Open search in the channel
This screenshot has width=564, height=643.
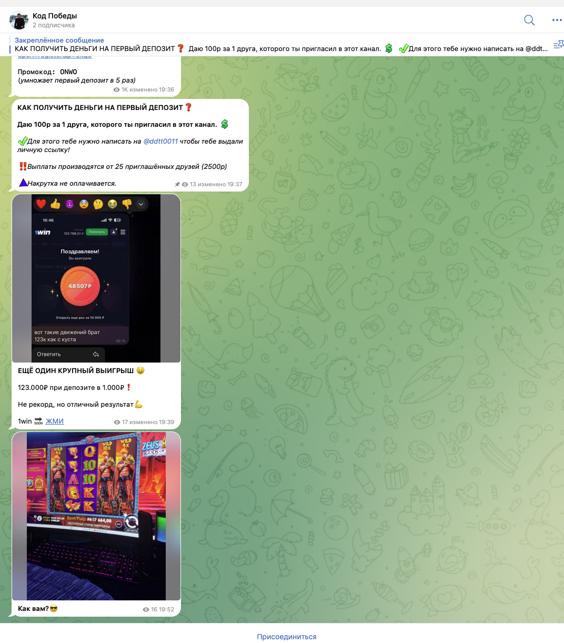pos(529,21)
